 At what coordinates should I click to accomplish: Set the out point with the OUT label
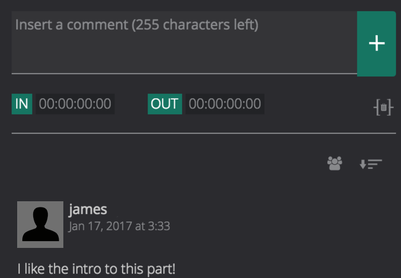(x=164, y=104)
